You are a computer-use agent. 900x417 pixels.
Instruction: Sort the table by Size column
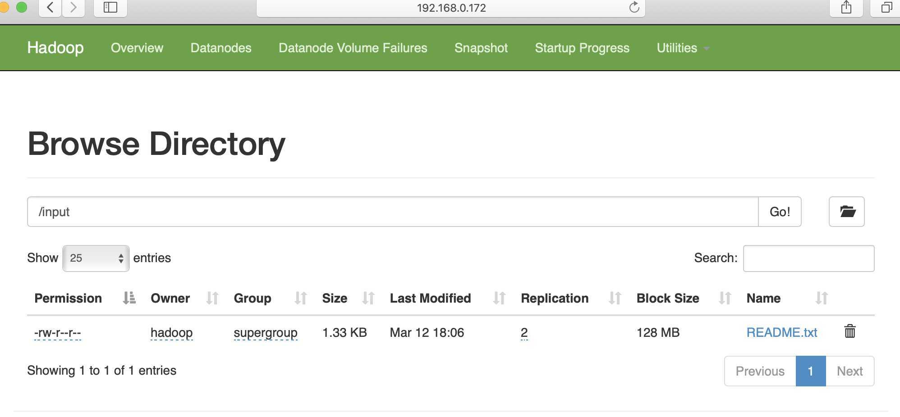click(368, 298)
